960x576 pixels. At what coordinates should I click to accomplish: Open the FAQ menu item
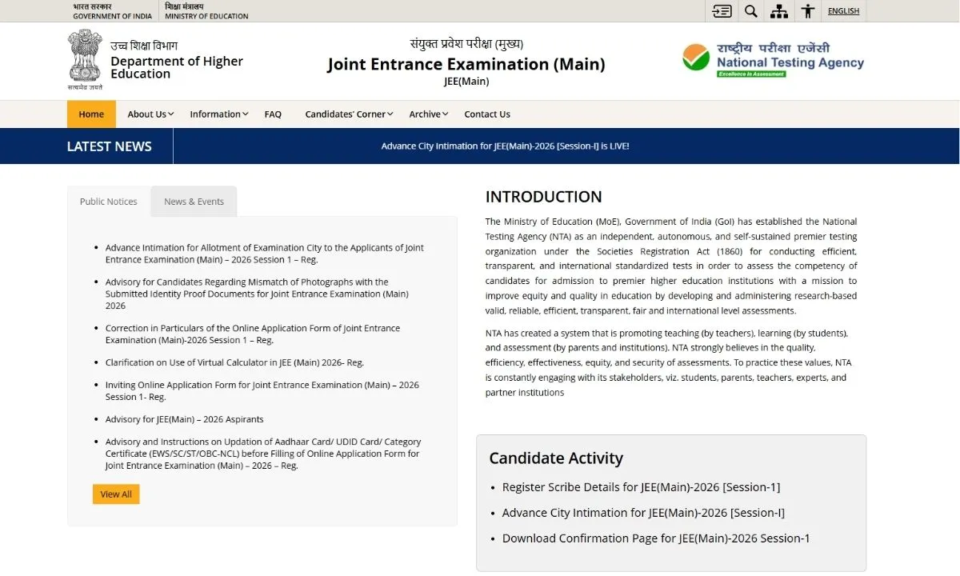tap(273, 114)
